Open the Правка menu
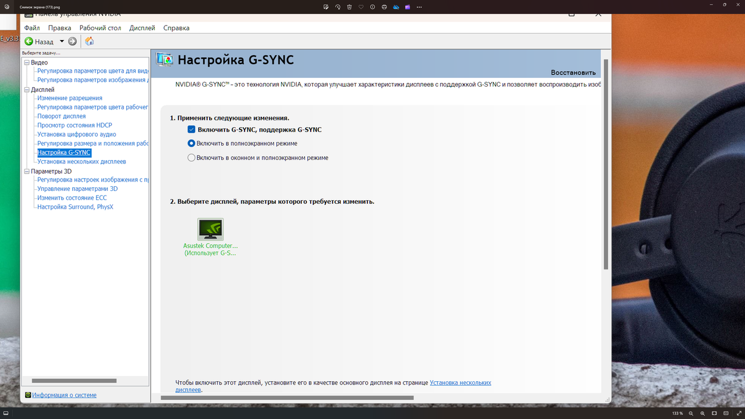 click(x=59, y=28)
